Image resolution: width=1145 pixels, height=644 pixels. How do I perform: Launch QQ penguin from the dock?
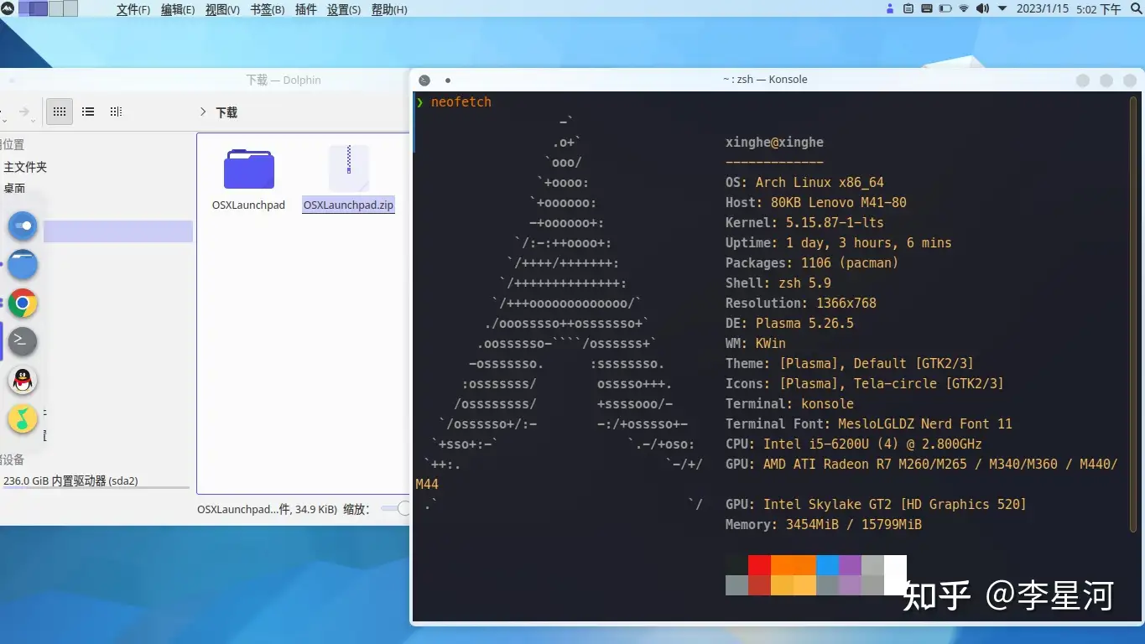(x=23, y=381)
